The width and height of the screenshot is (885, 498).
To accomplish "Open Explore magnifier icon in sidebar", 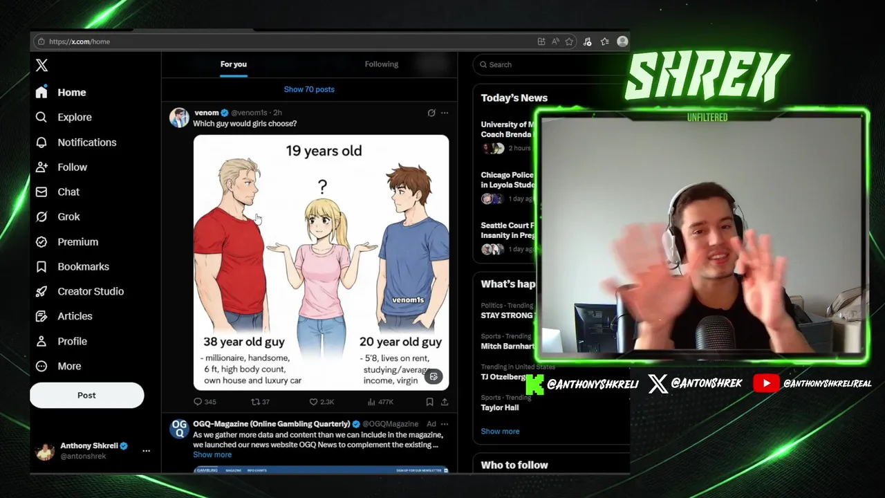I will 41,117.
